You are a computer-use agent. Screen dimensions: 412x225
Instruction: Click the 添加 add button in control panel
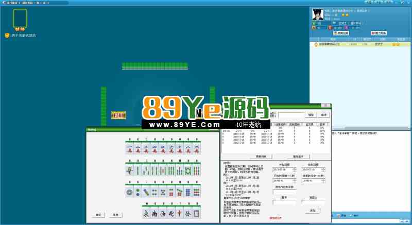coord(312,211)
